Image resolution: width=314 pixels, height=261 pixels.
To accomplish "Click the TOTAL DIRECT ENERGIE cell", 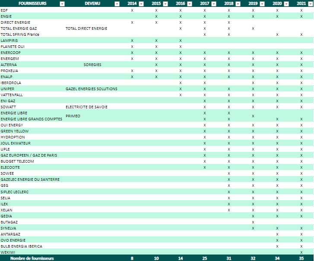I will click(92, 28).
